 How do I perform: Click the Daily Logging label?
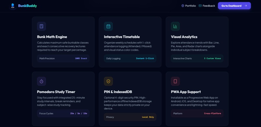pos(113,58)
